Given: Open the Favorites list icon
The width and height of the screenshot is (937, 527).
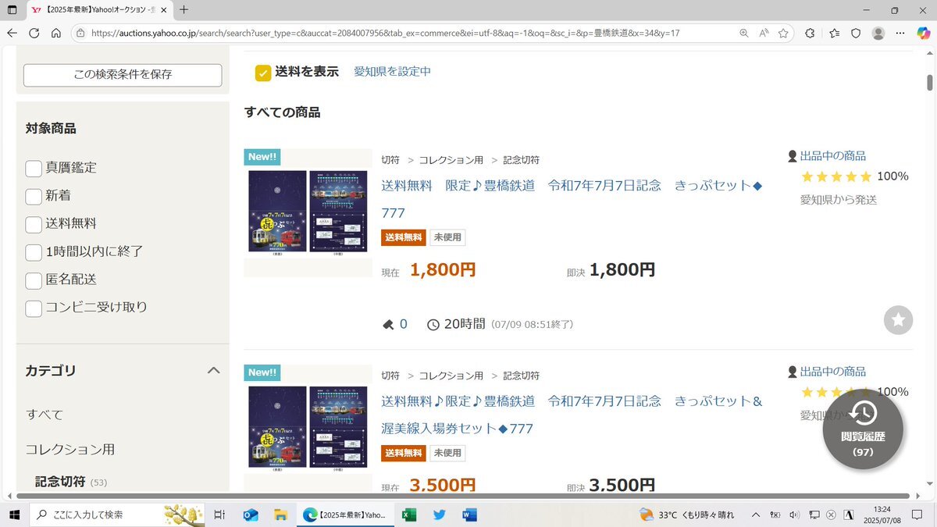Looking at the screenshot, I should 834,33.
